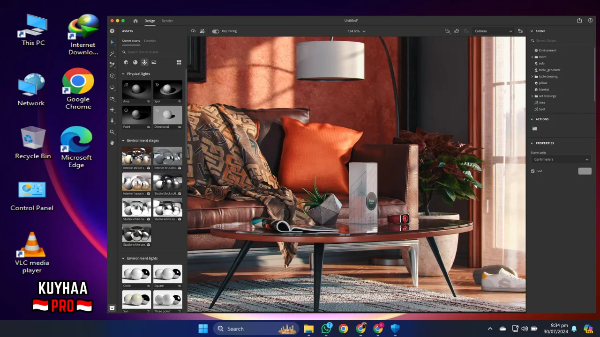Screen dimensions: 600x337
Task: Open the Windows Start button
Action: point(203,329)
